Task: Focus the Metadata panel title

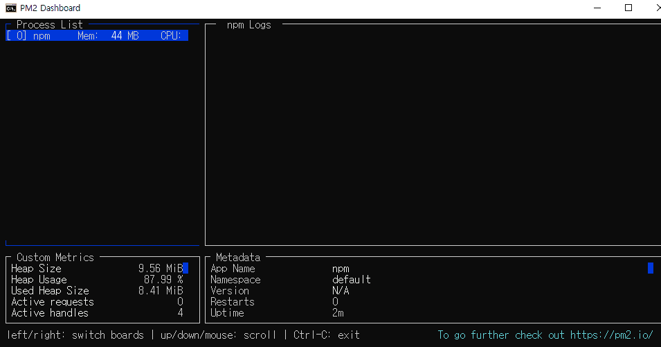Action: [238, 257]
